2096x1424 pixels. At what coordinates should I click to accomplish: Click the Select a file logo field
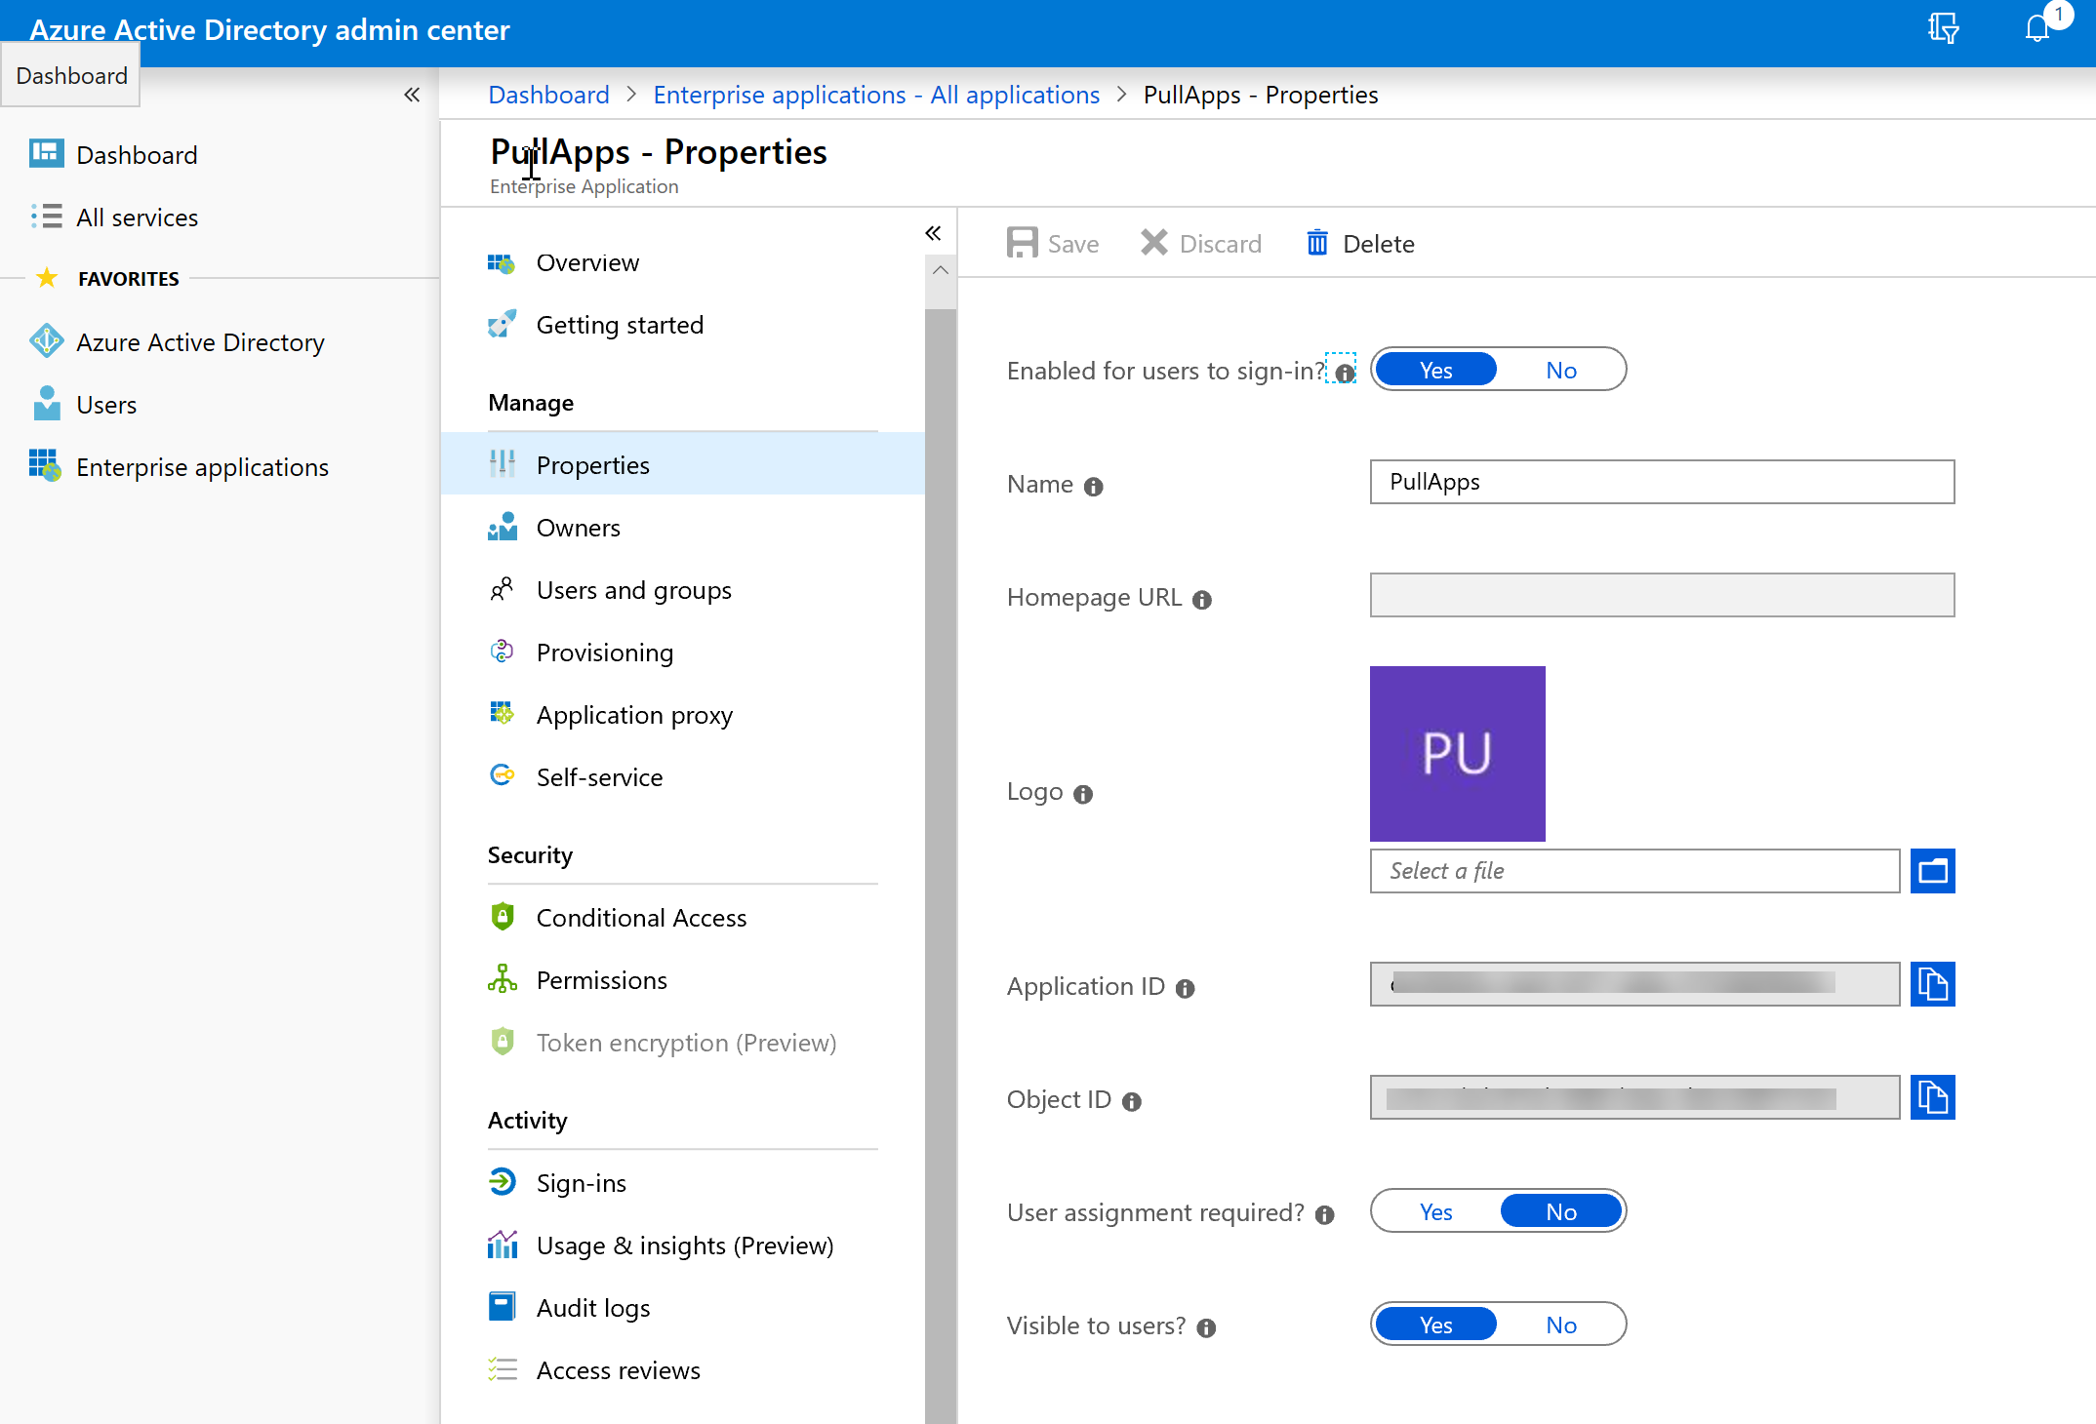pyautogui.click(x=1634, y=871)
